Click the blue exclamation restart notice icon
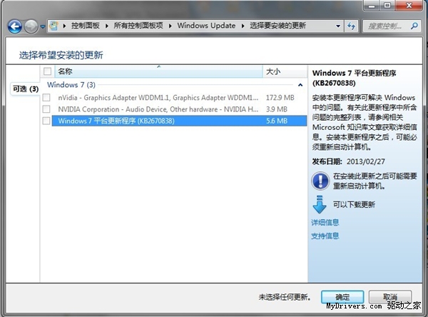428x317 pixels. click(x=320, y=181)
